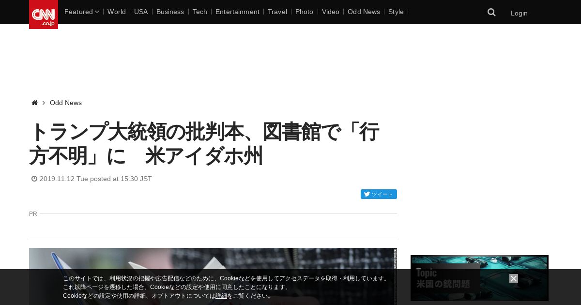Close the cookie notice banner
The width and height of the screenshot is (581, 305).
(x=514, y=278)
